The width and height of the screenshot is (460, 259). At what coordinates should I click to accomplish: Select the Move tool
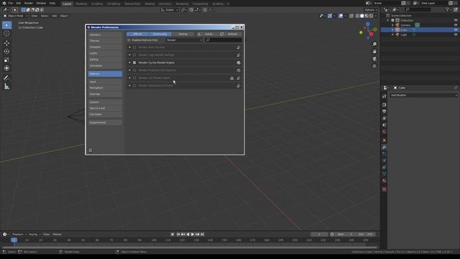coord(6,43)
